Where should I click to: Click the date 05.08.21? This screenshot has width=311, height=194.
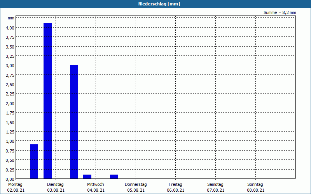pos(136,190)
